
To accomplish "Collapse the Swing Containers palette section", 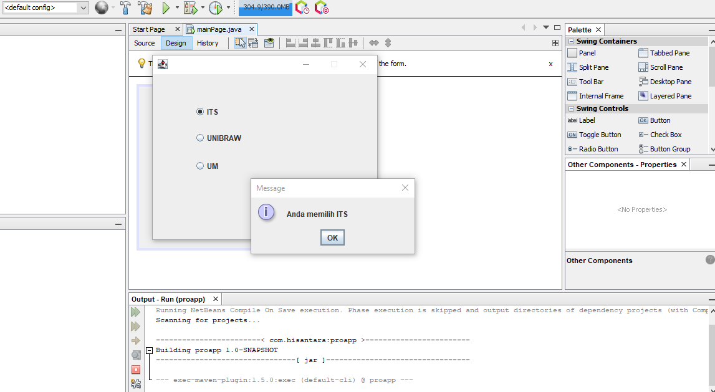I will (571, 42).
